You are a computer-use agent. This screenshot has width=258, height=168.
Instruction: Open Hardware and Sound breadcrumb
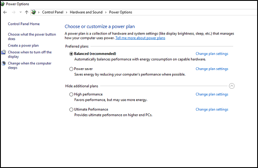tap(86, 12)
